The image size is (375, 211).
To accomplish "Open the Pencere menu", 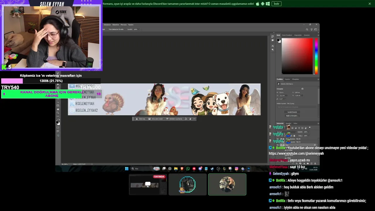I will [124, 25].
